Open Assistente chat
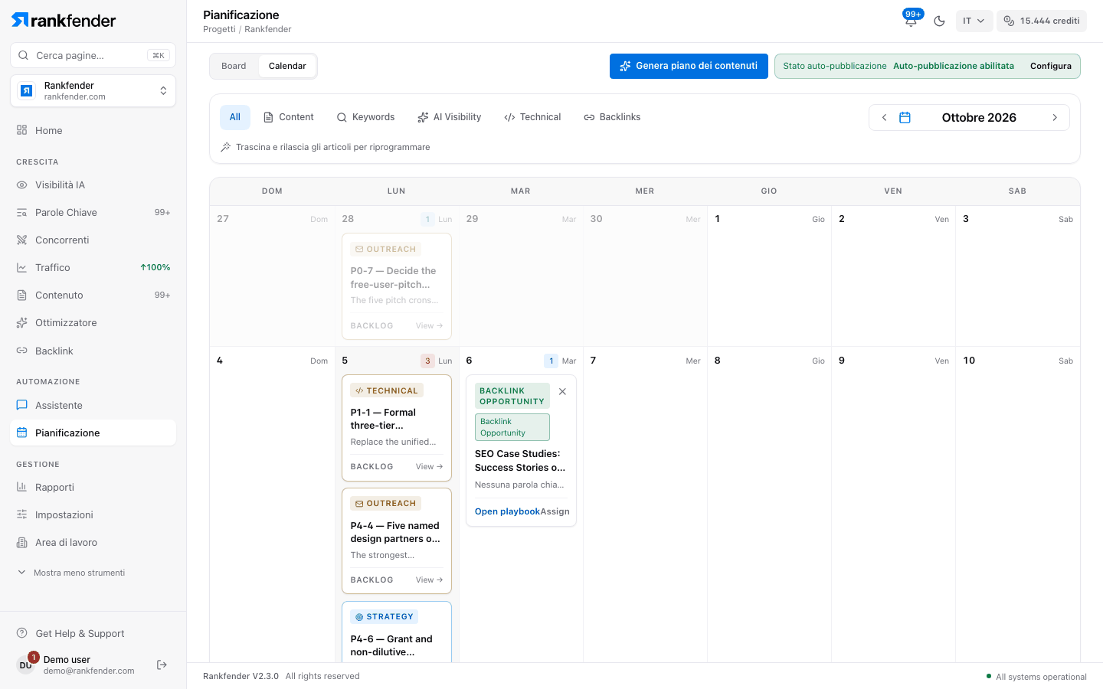Screen dimensions: 1103x689 pos(93,405)
